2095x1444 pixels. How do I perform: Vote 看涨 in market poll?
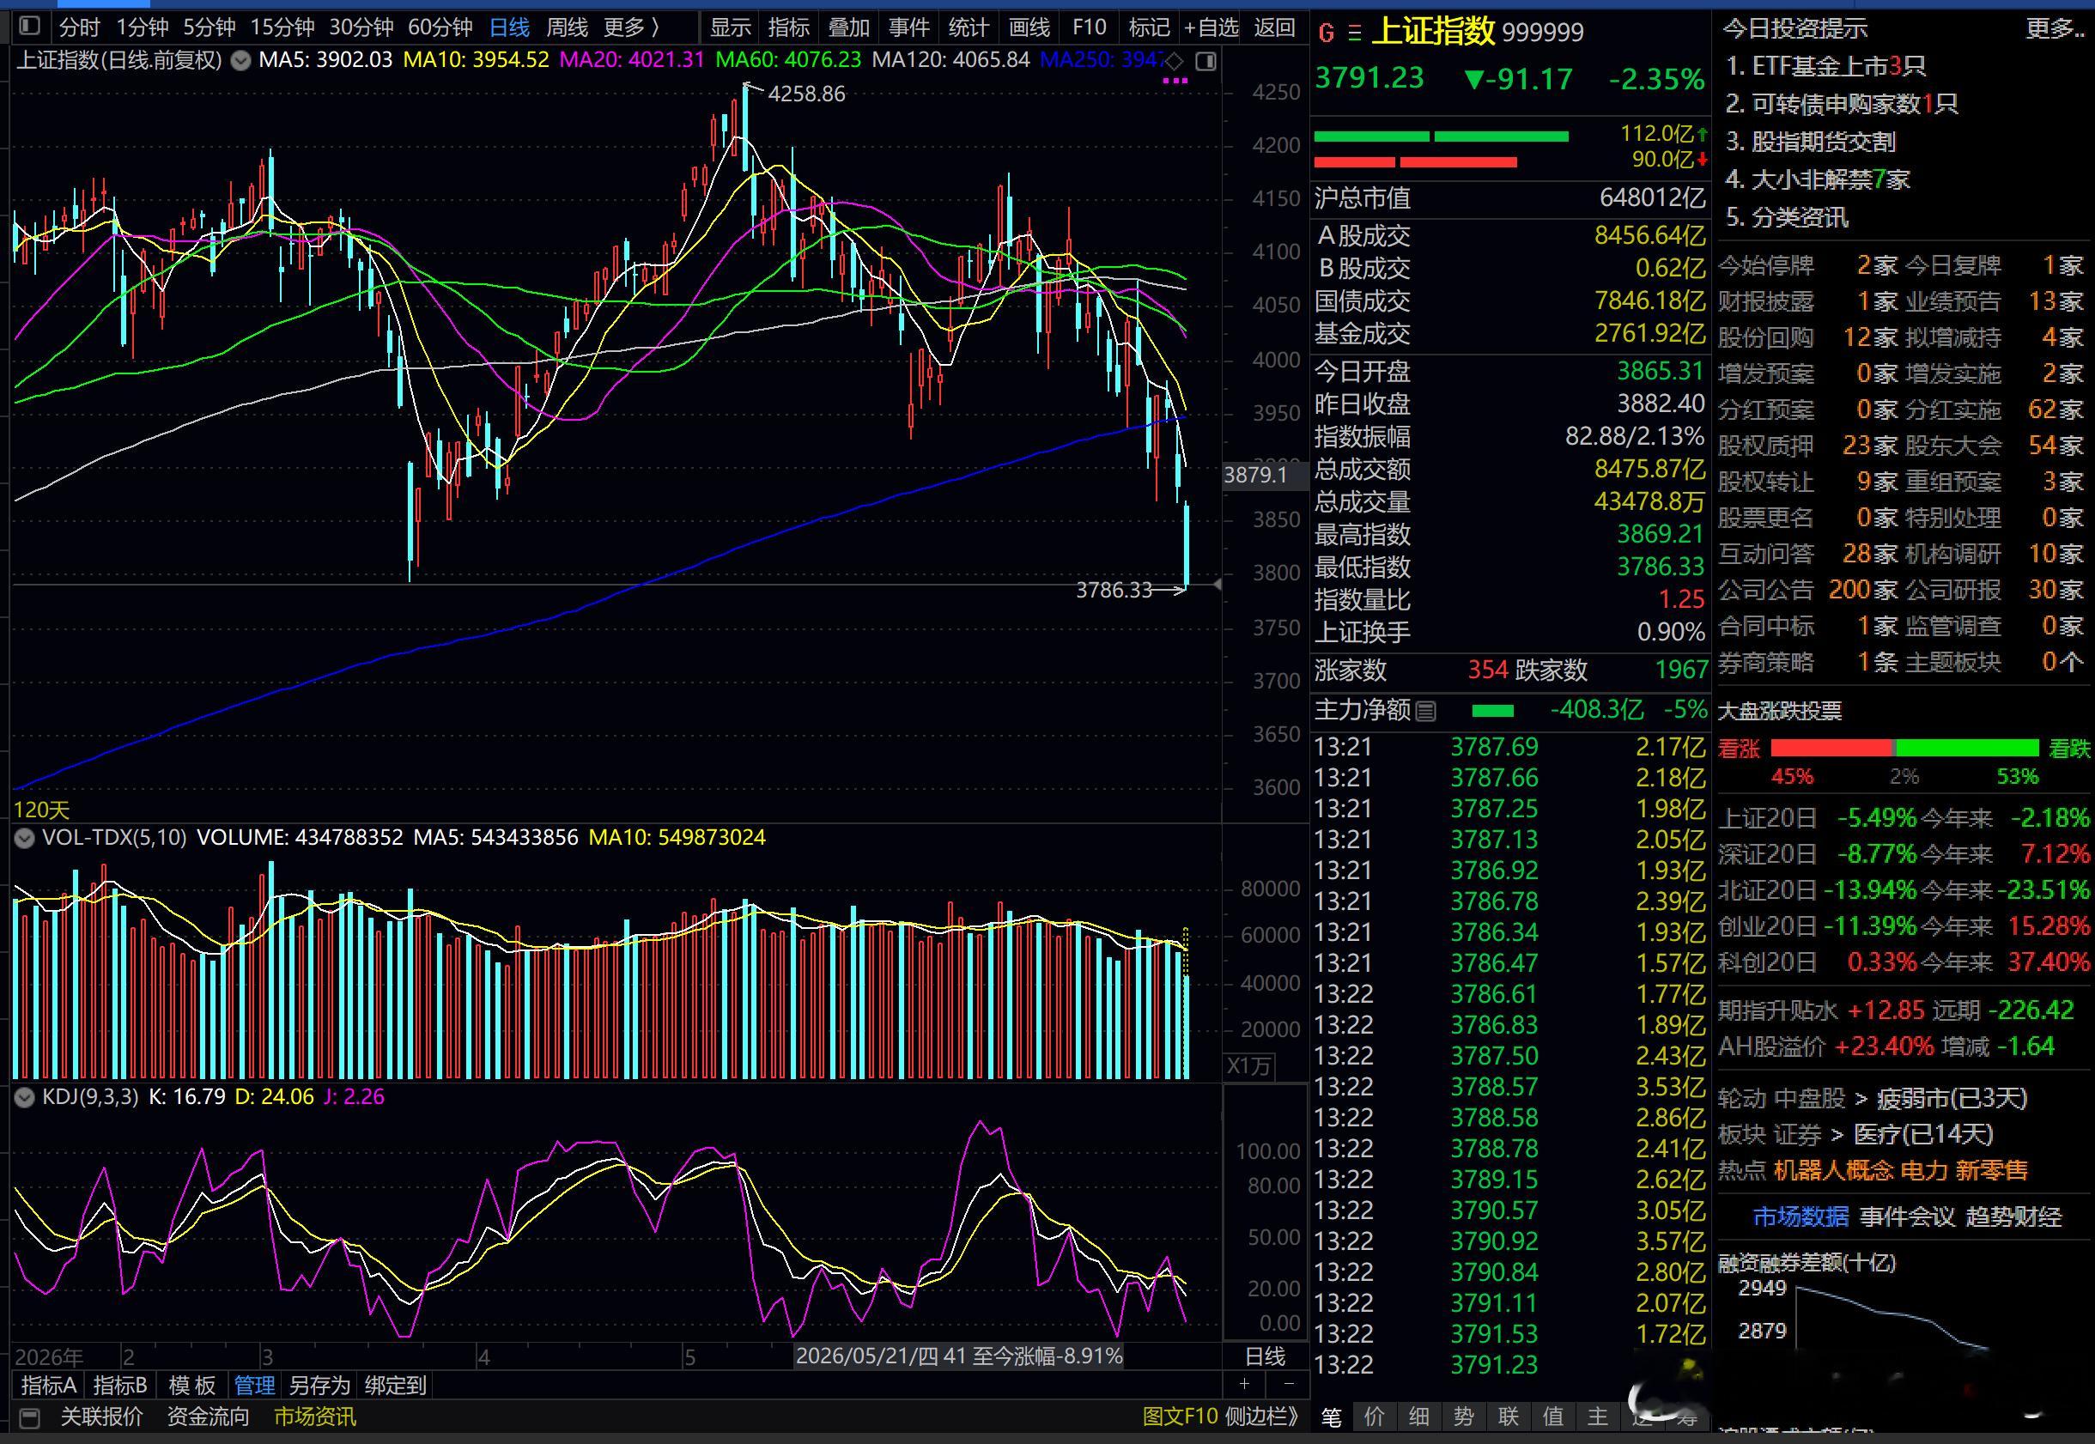pyautogui.click(x=1739, y=749)
